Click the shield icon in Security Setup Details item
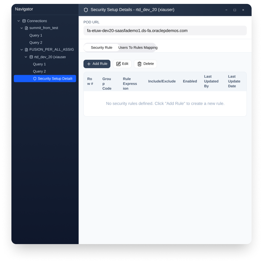 [35, 79]
